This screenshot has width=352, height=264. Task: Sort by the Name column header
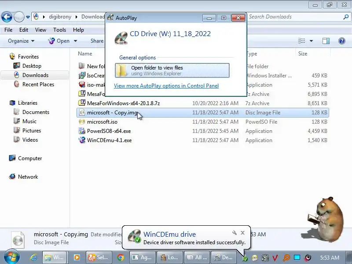point(85,54)
